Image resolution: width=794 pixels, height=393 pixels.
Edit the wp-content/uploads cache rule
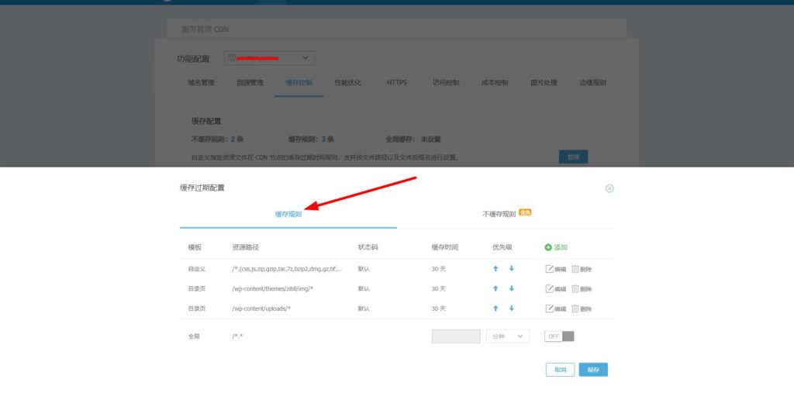pos(555,309)
